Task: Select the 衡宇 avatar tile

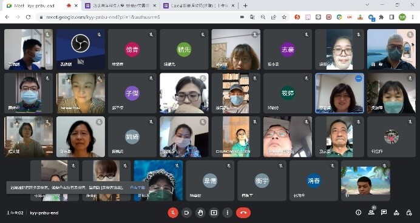Action: tap(262, 181)
